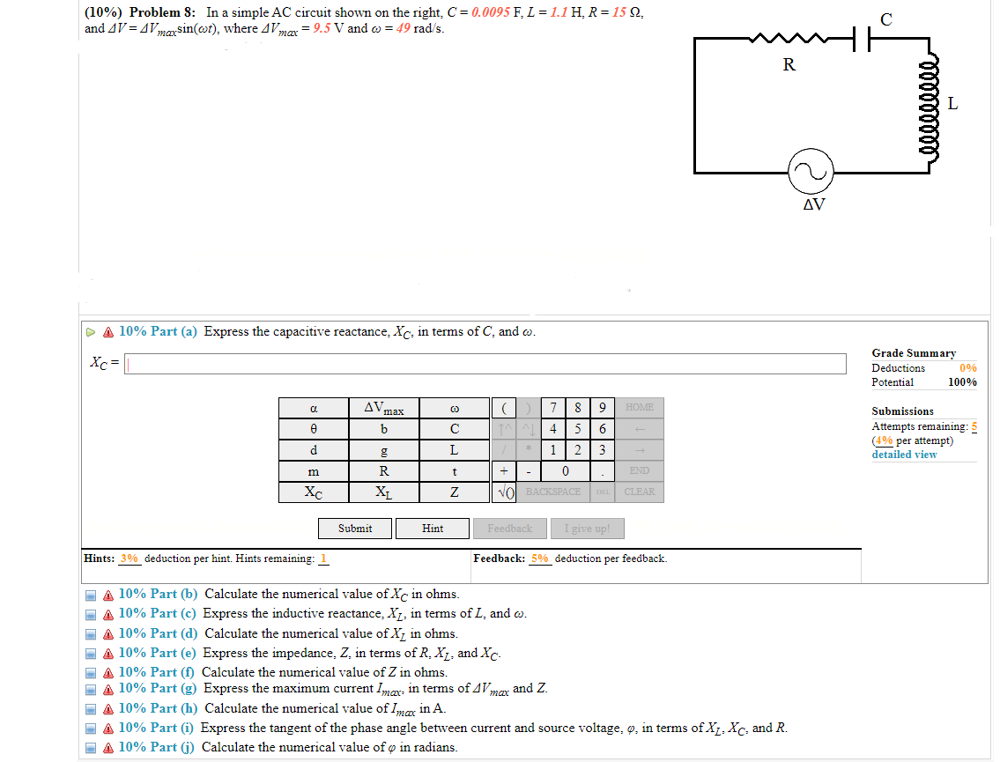Click the red warning icon of Part (b)
The image size is (1000, 762).
[108, 596]
